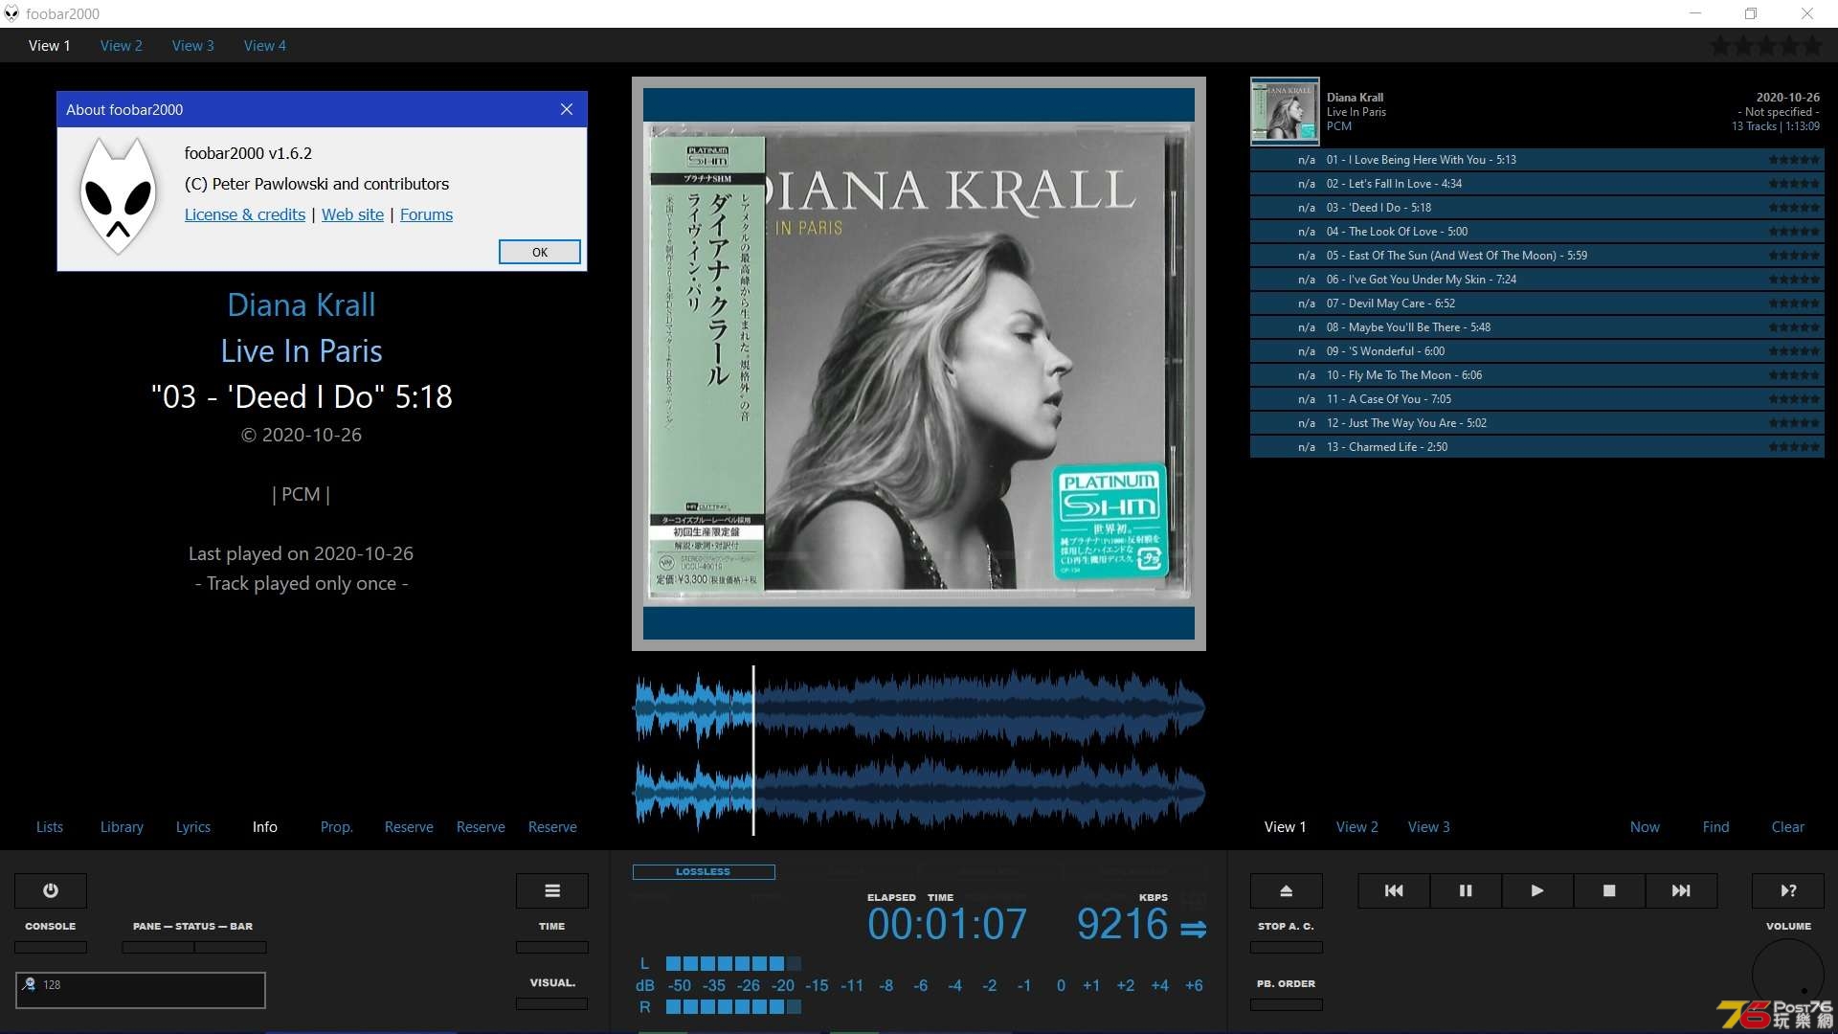Select track 12 - Just The Way You Are
Image resolution: width=1838 pixels, height=1034 pixels.
[1536, 423]
